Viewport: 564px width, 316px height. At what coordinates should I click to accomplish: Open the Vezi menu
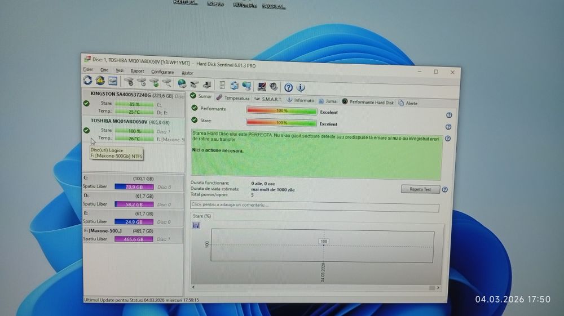pos(120,71)
